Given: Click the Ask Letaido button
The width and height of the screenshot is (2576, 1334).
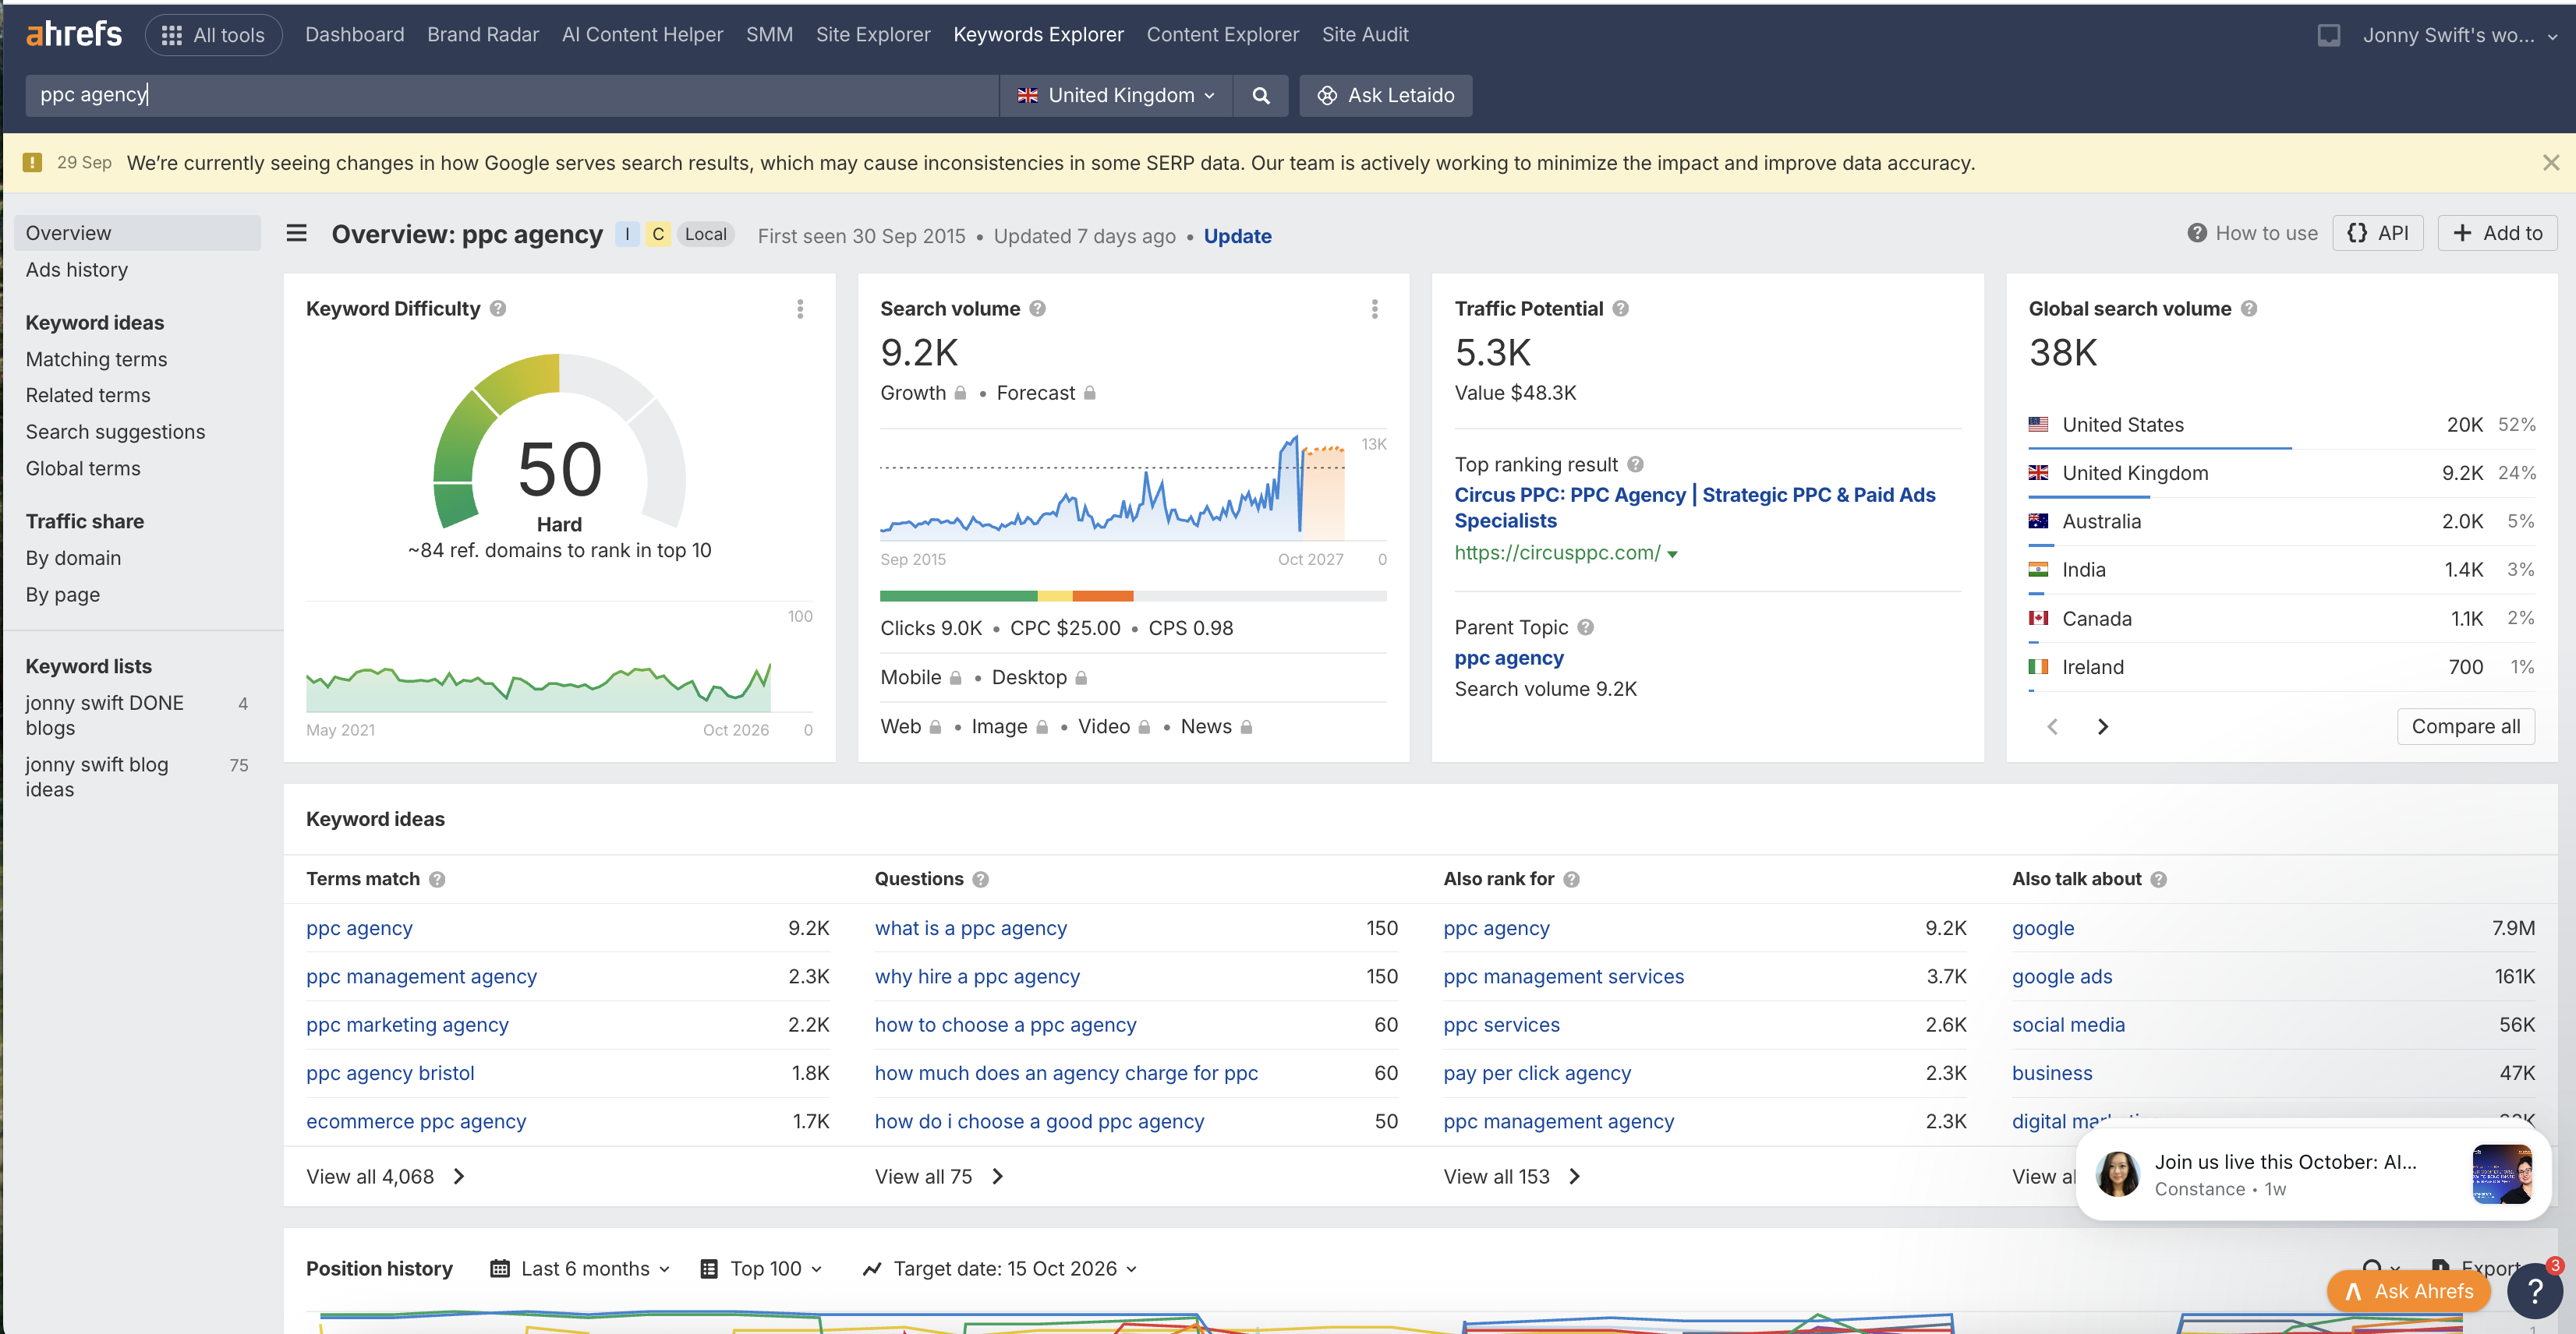Looking at the screenshot, I should click(1385, 95).
